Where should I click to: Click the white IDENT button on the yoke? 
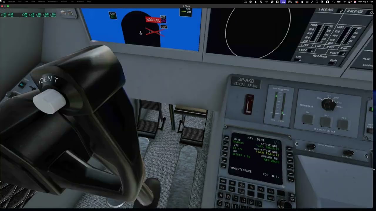(49, 101)
